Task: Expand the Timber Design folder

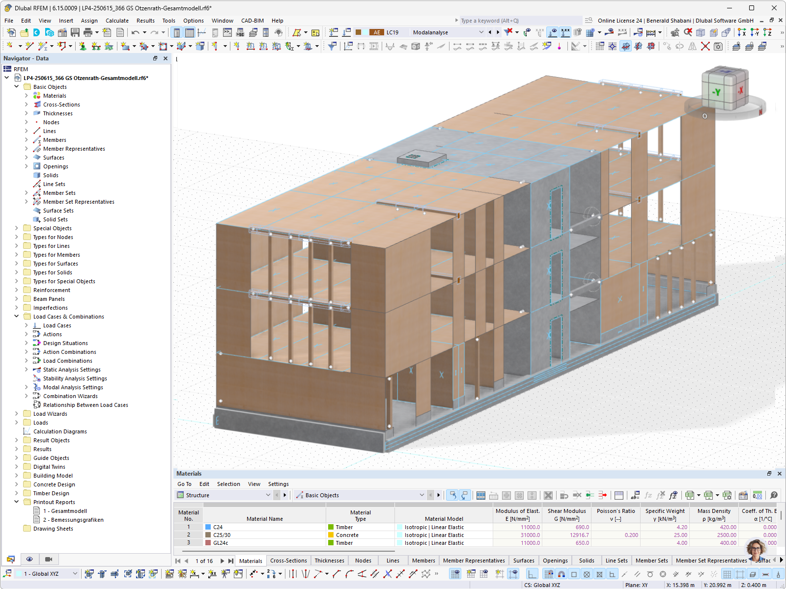Action: pyautogui.click(x=17, y=493)
